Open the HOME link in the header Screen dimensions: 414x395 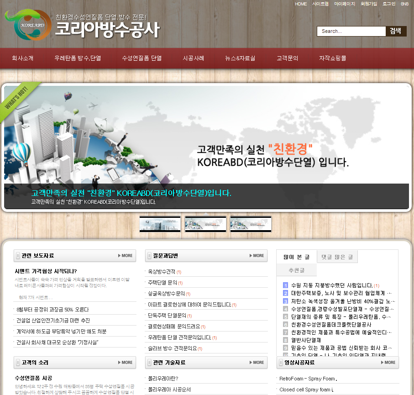click(x=301, y=4)
